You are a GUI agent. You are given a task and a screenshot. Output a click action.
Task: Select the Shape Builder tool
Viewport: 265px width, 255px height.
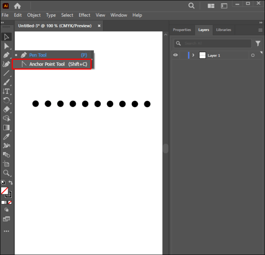[7, 118]
